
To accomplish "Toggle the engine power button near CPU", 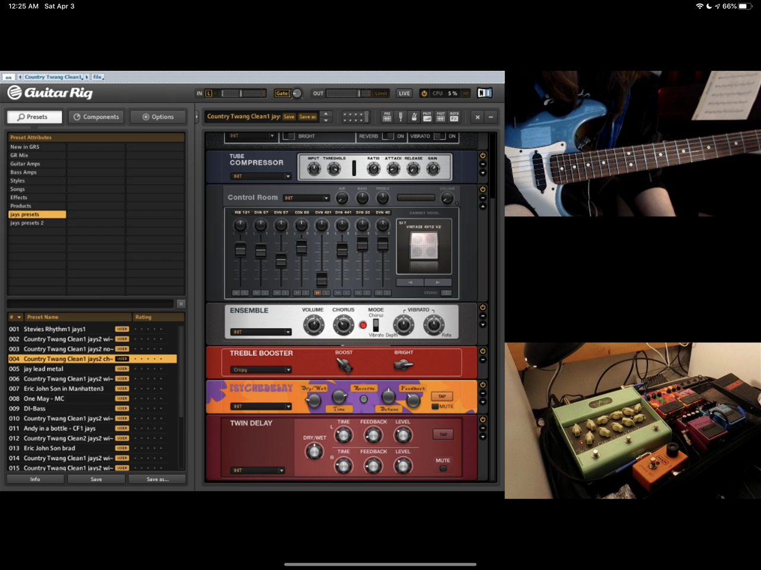I will coord(424,93).
